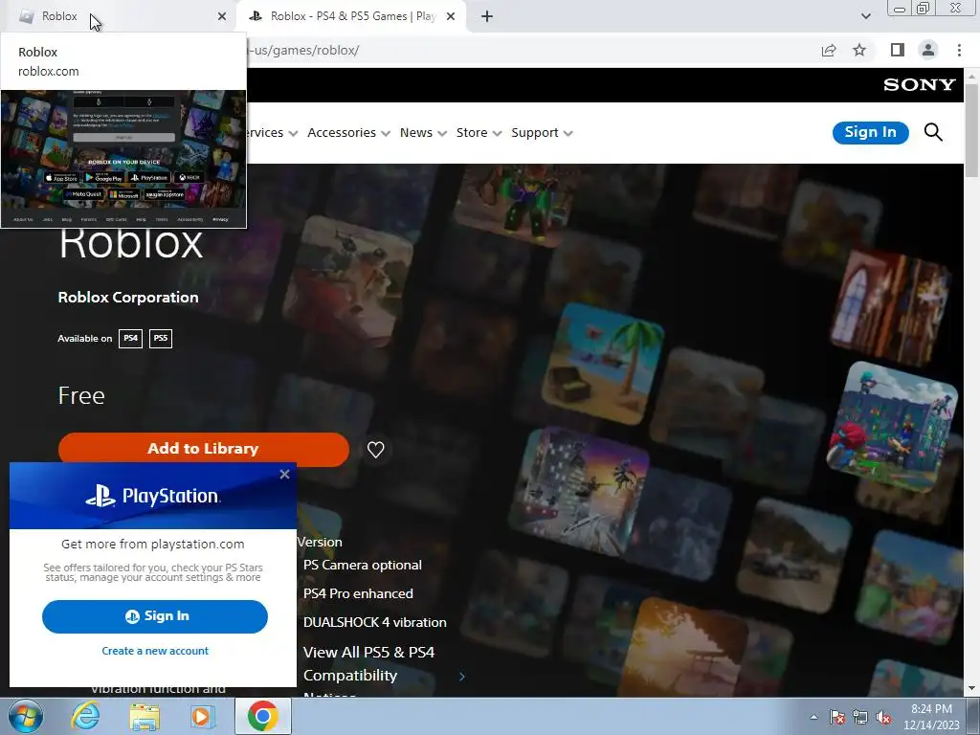The height and width of the screenshot is (735, 980).
Task: Open a new browser tab
Action: (487, 16)
